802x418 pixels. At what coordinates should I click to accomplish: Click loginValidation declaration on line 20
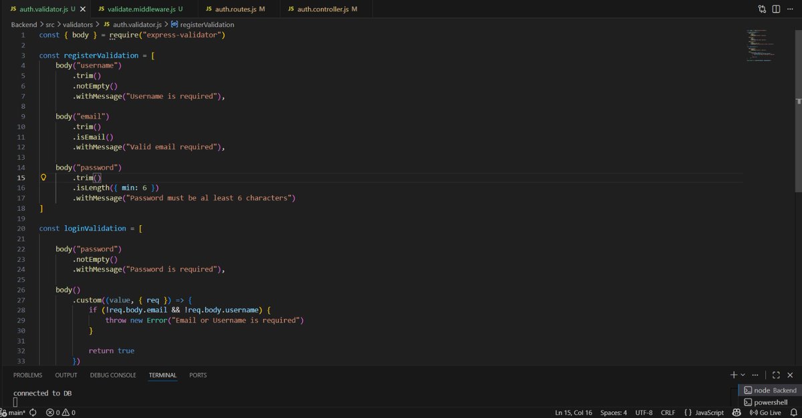point(95,228)
